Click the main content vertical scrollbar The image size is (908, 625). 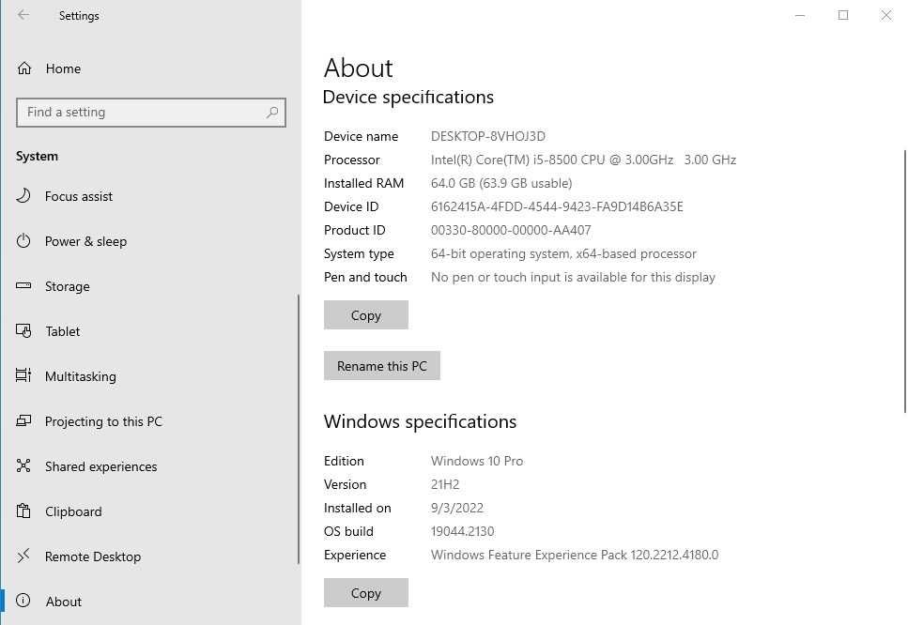tap(904, 282)
